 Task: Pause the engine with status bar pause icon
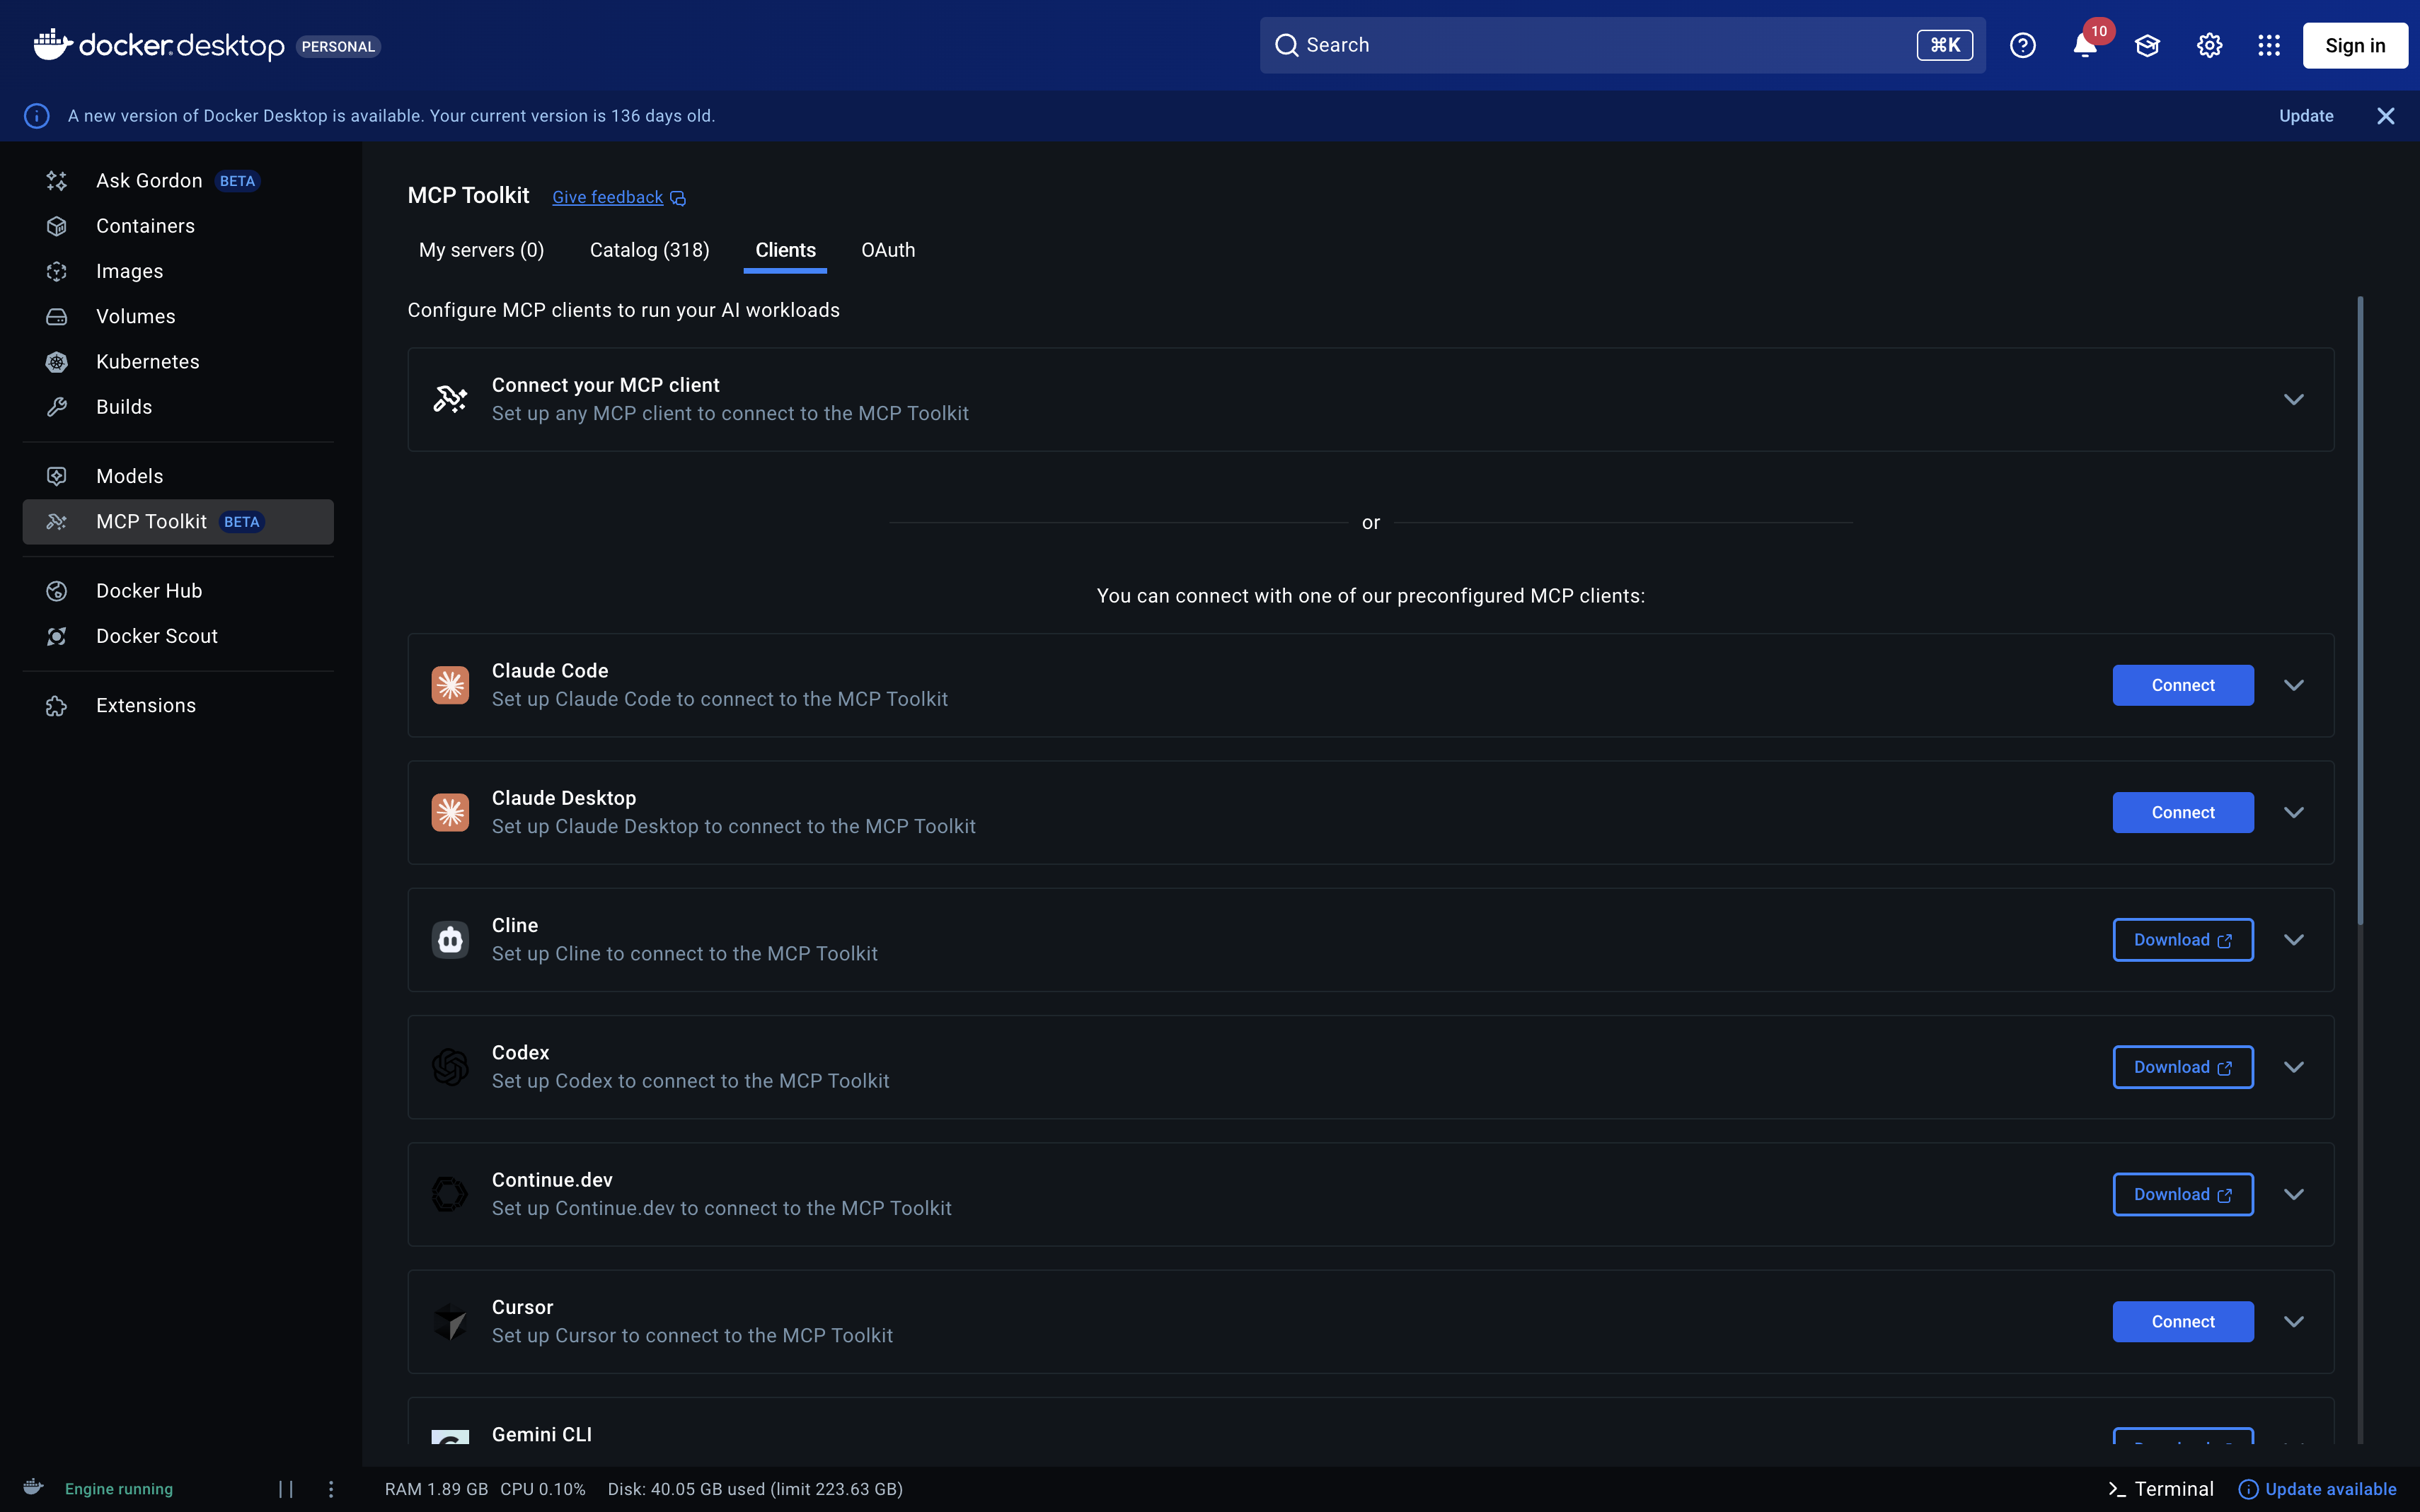(x=286, y=1489)
